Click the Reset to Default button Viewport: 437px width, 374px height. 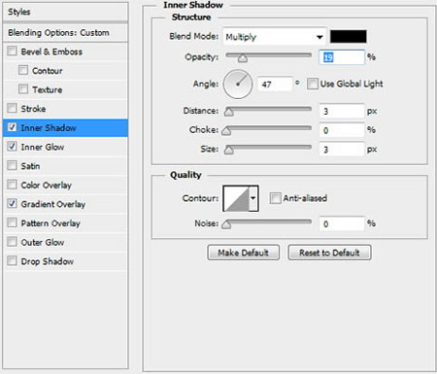[329, 253]
